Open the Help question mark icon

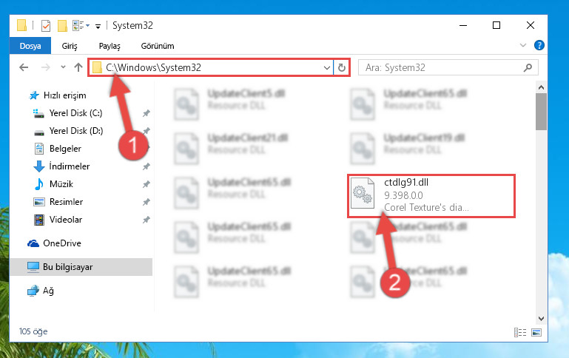point(539,45)
